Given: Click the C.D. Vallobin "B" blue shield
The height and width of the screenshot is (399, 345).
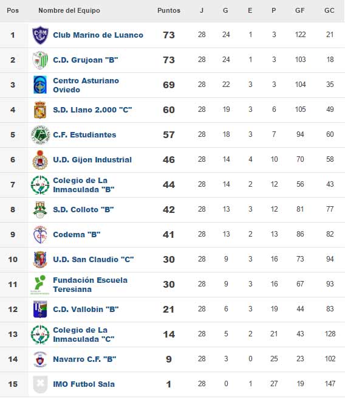Looking at the screenshot, I should [x=40, y=309].
